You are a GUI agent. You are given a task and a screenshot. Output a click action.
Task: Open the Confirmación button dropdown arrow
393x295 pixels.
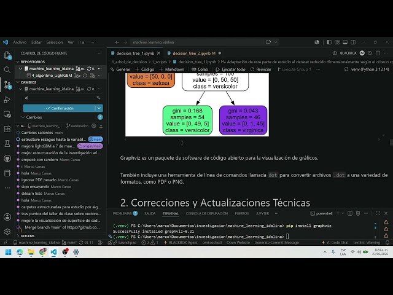[x=99, y=108]
